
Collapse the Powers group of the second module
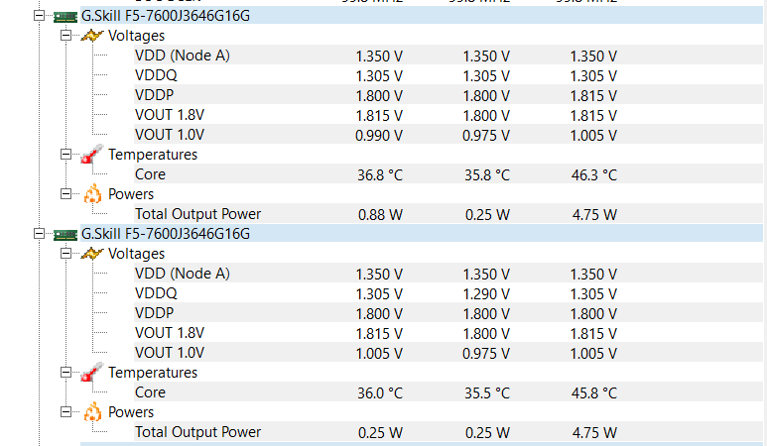[65, 411]
